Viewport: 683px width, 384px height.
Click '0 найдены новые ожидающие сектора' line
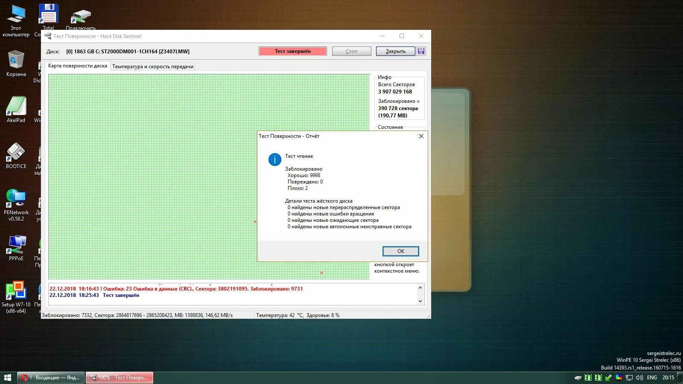tap(333, 220)
